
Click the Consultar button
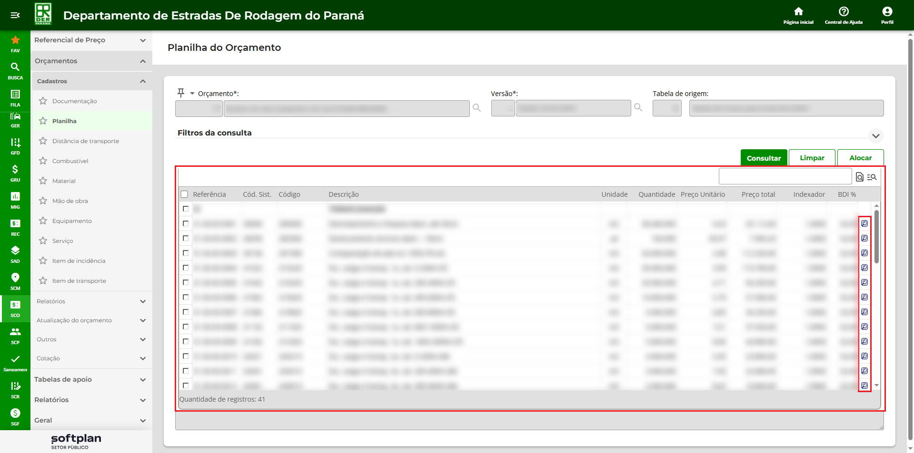764,158
